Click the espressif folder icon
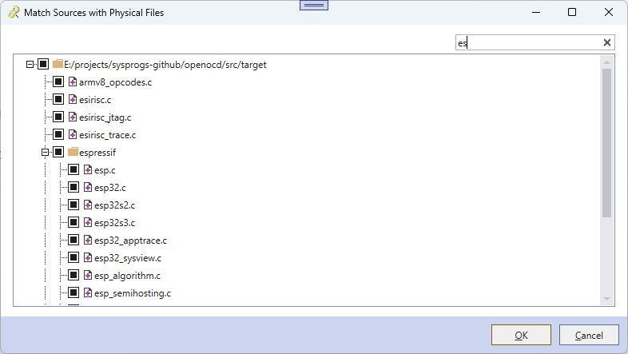This screenshot has width=628, height=354. pyautogui.click(x=73, y=152)
